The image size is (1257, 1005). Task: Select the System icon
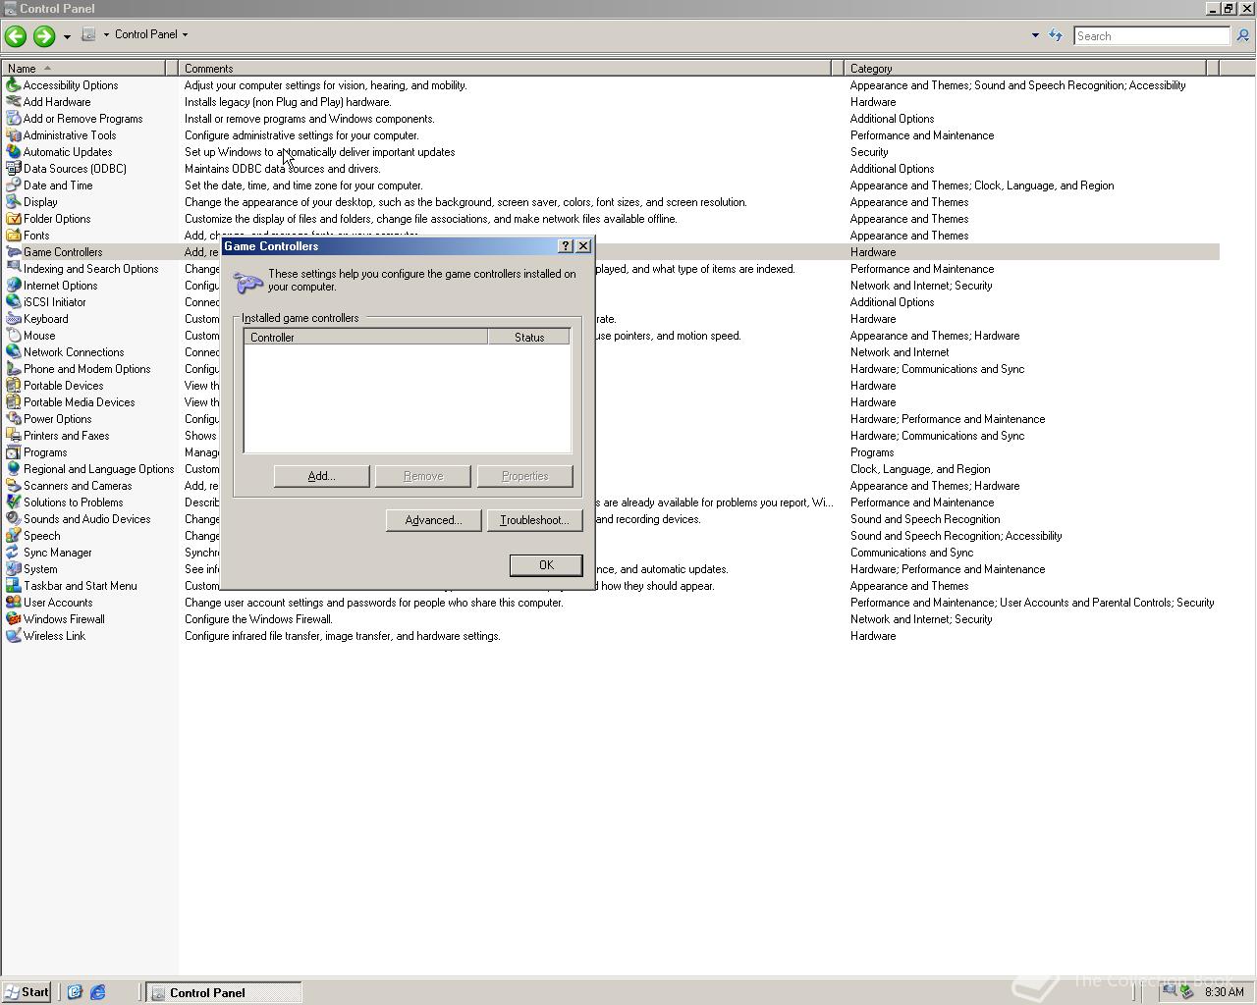(x=13, y=569)
